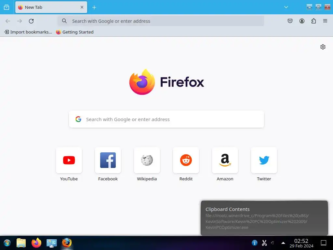
Task: Open the clipboard scissors tray icon
Action: pyautogui.click(x=264, y=243)
